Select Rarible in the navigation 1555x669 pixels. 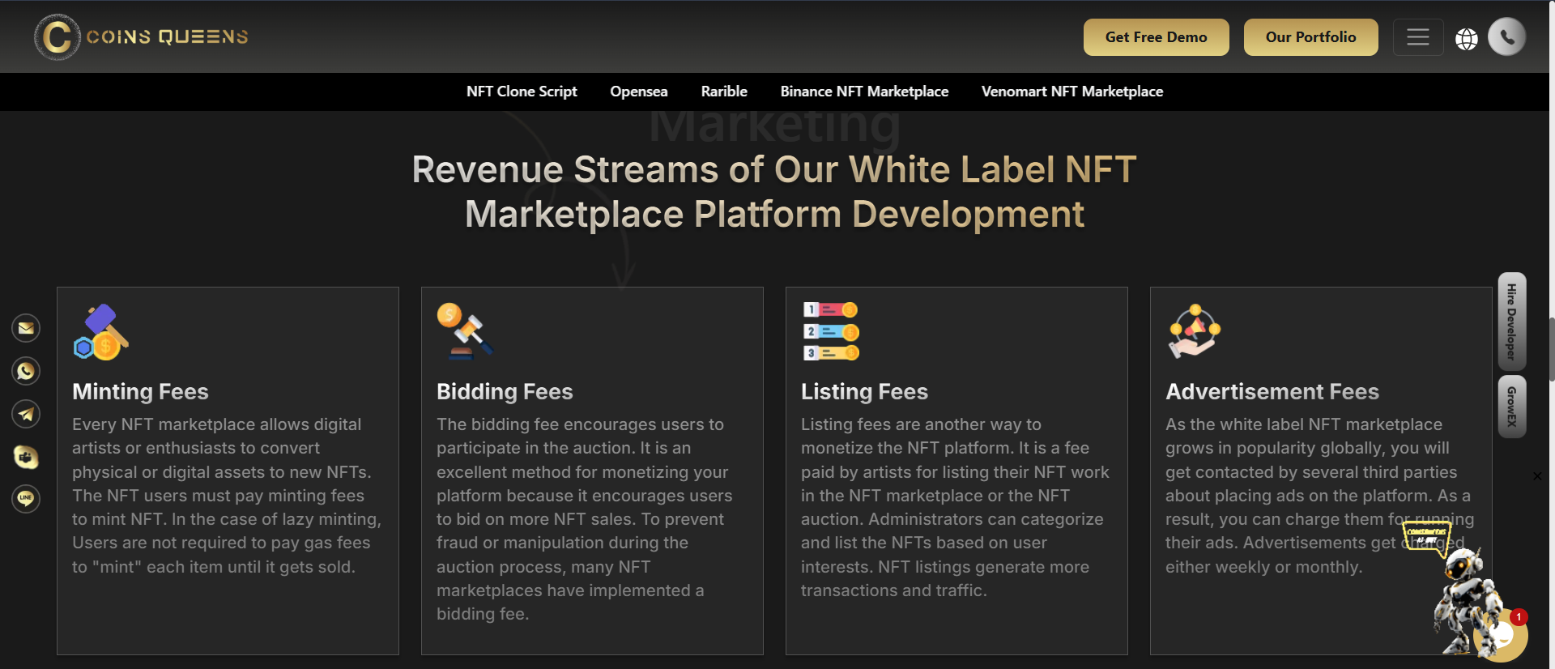(x=724, y=92)
